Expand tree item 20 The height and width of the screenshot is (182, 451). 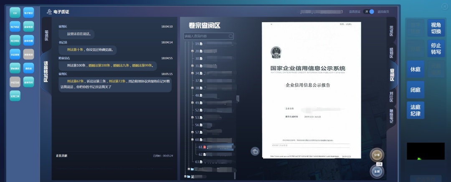point(193,51)
